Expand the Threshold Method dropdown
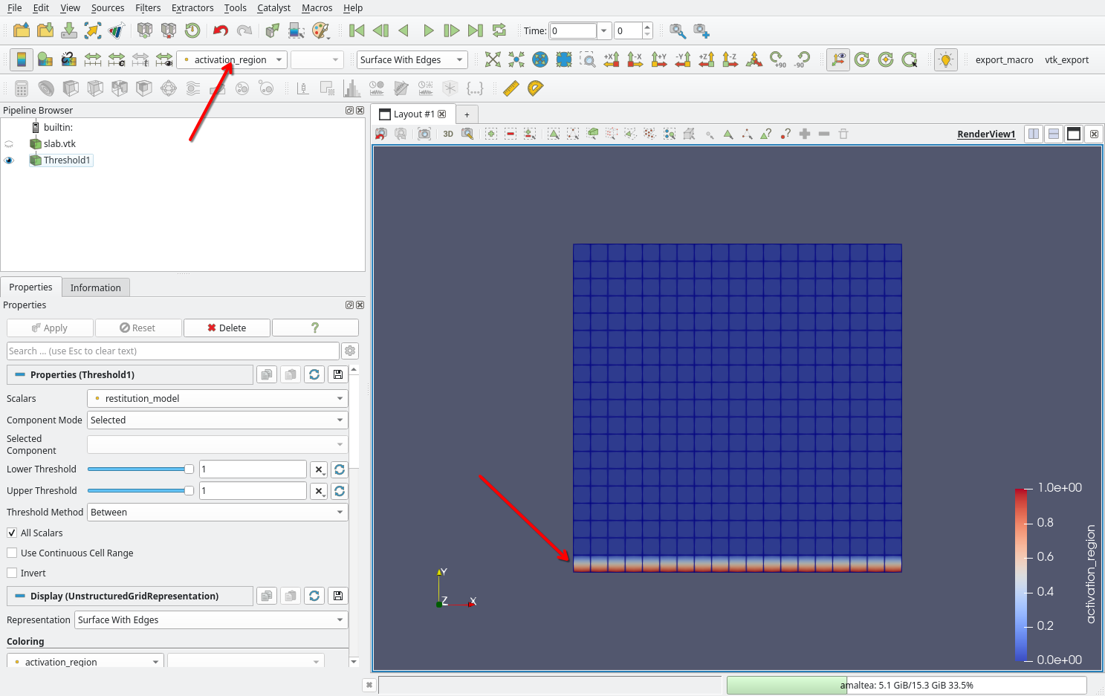Image resolution: width=1105 pixels, height=696 pixels. [217, 512]
